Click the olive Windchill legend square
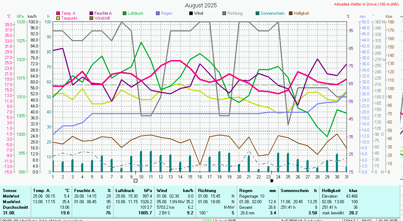Image resolution: width=403 pixels, height=221 pixels. click(92, 18)
